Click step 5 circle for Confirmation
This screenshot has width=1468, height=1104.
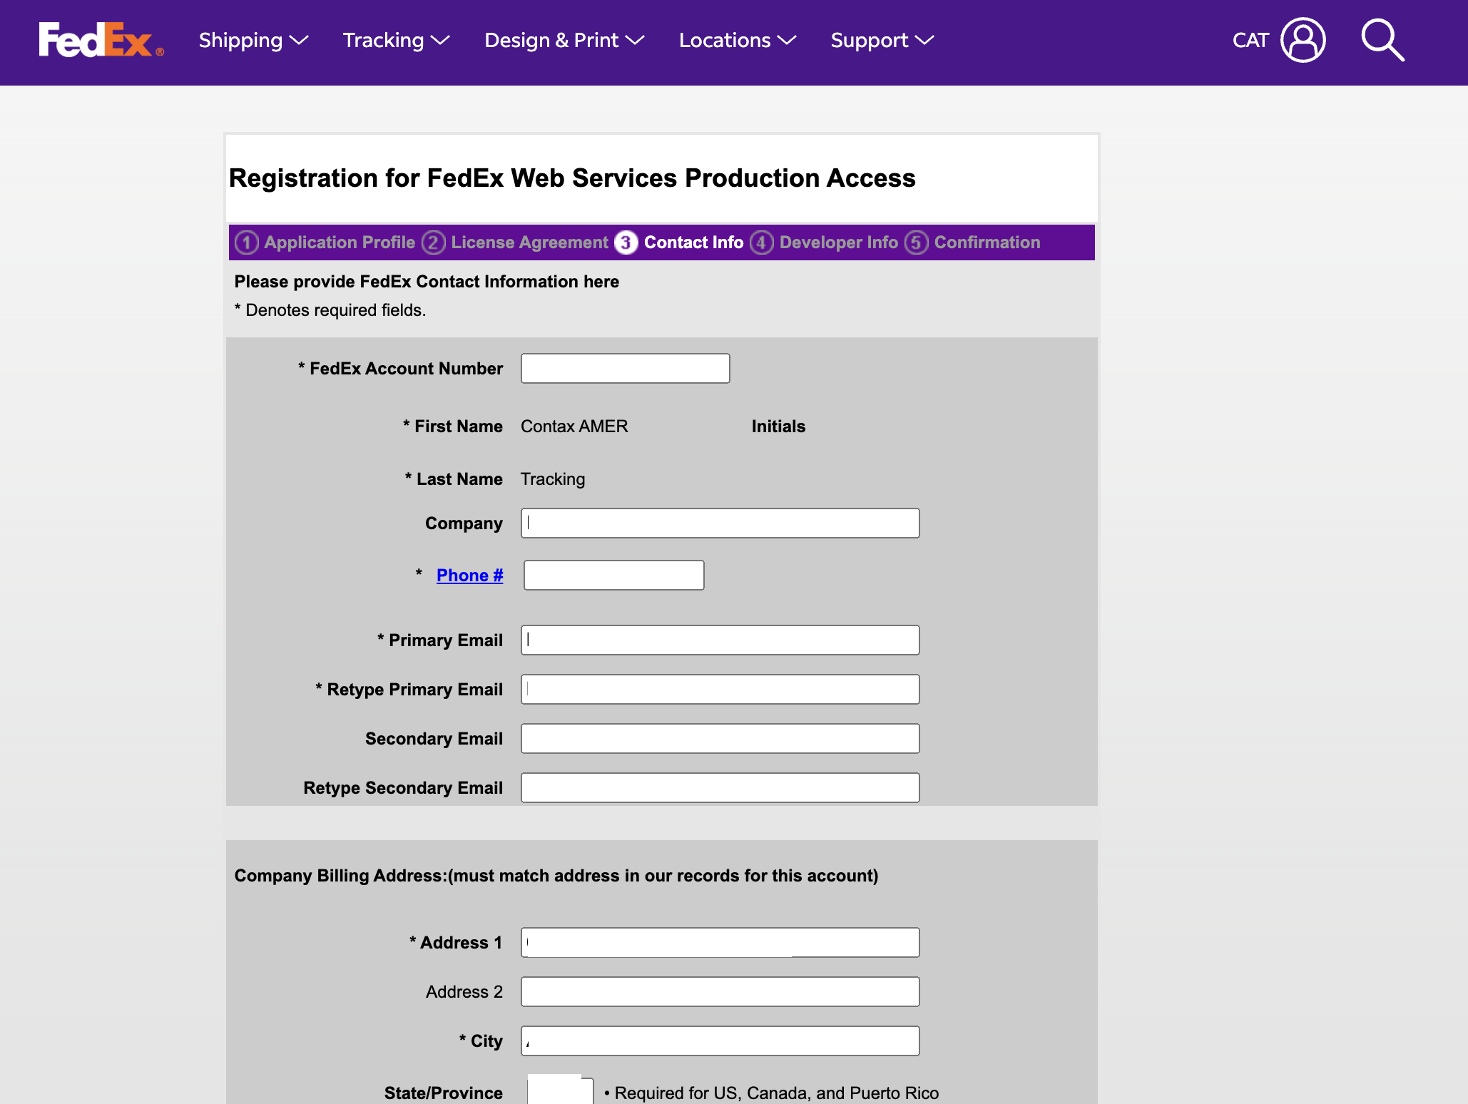point(917,242)
